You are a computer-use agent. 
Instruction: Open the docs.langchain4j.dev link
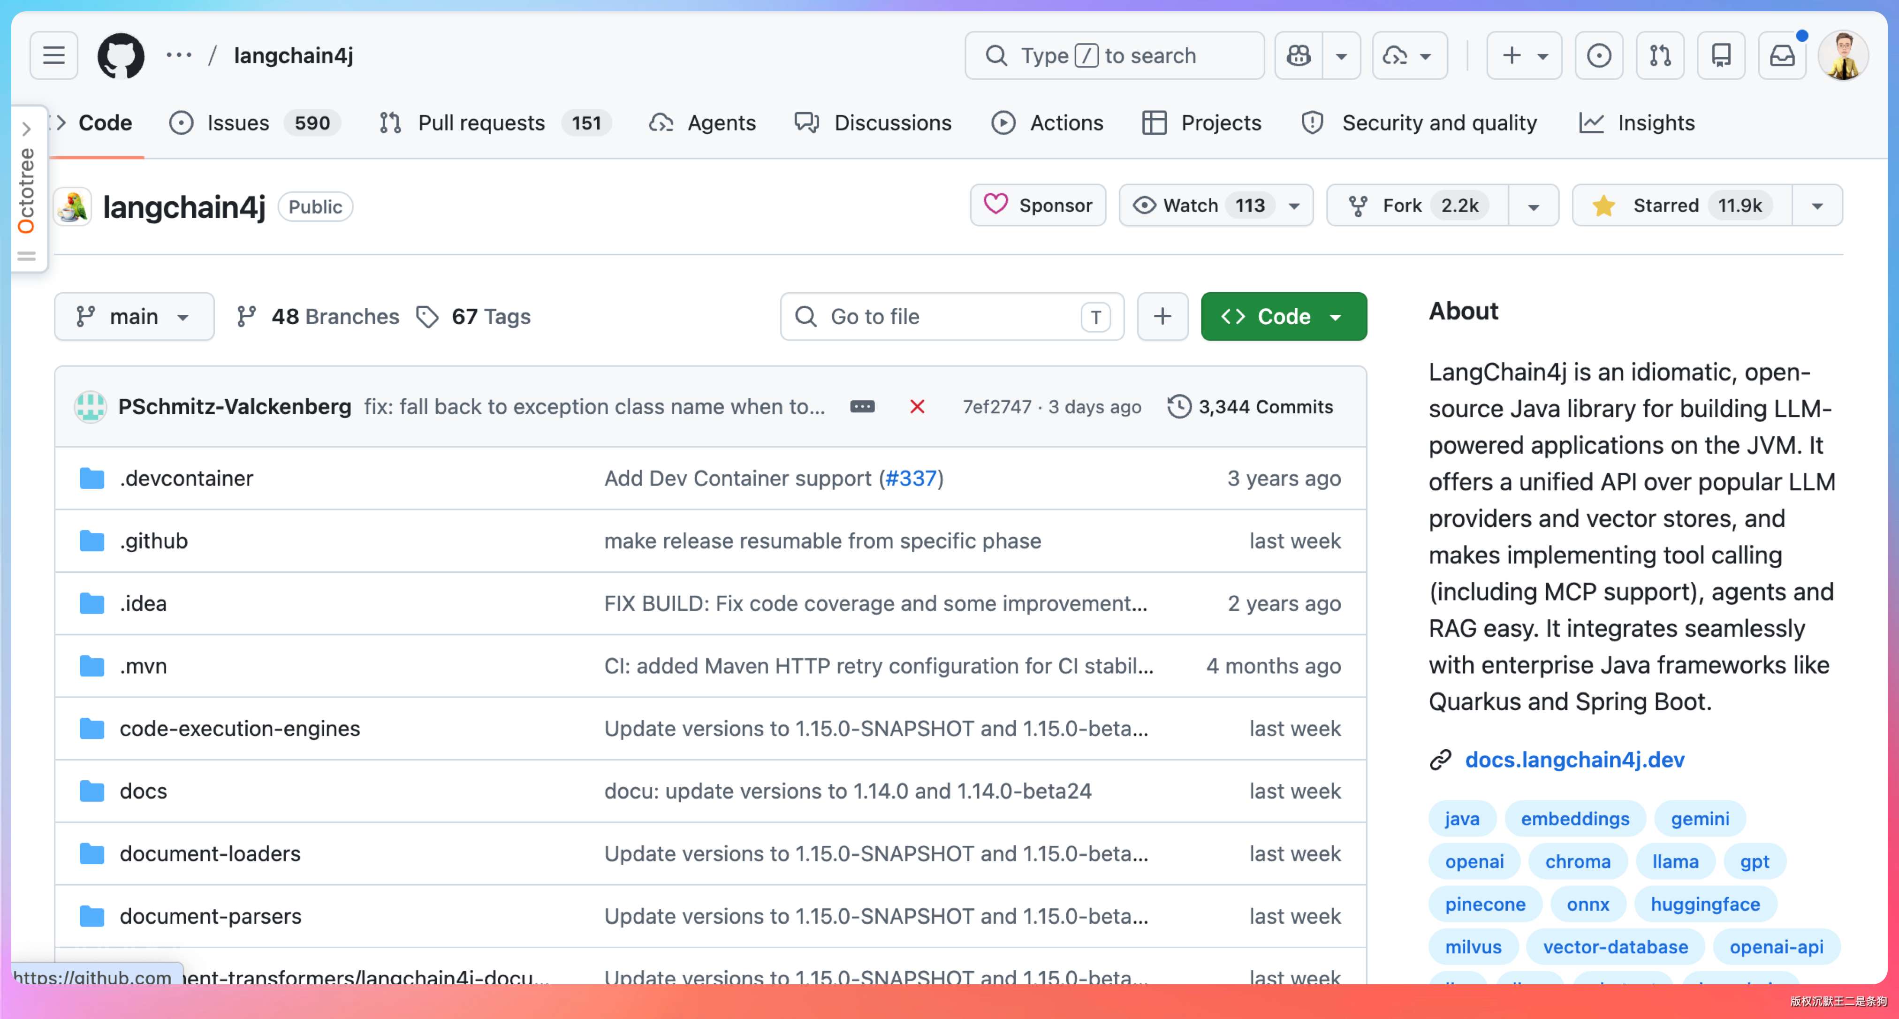pos(1574,760)
